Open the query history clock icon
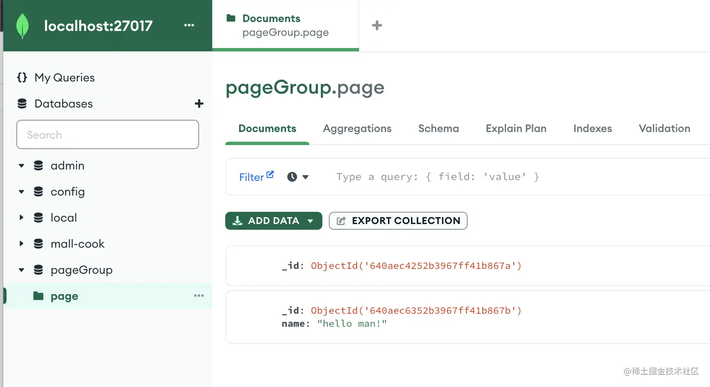 tap(292, 177)
